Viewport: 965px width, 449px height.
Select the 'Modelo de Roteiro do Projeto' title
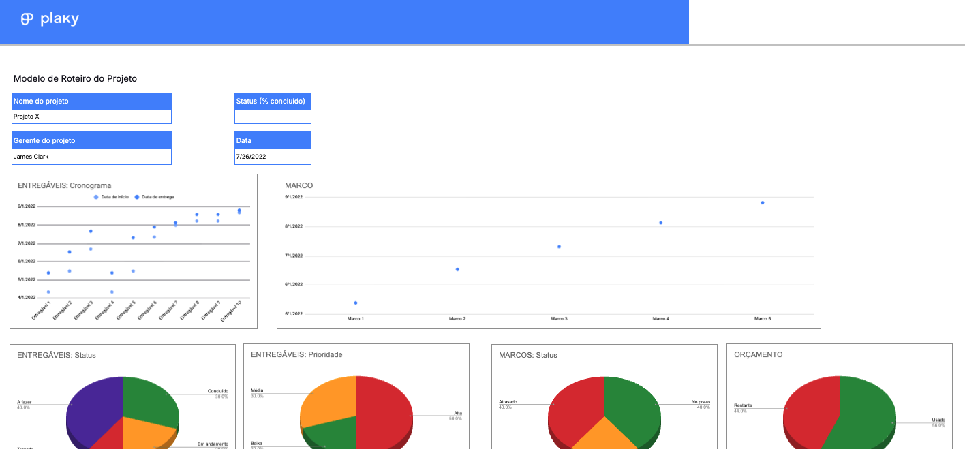[75, 78]
